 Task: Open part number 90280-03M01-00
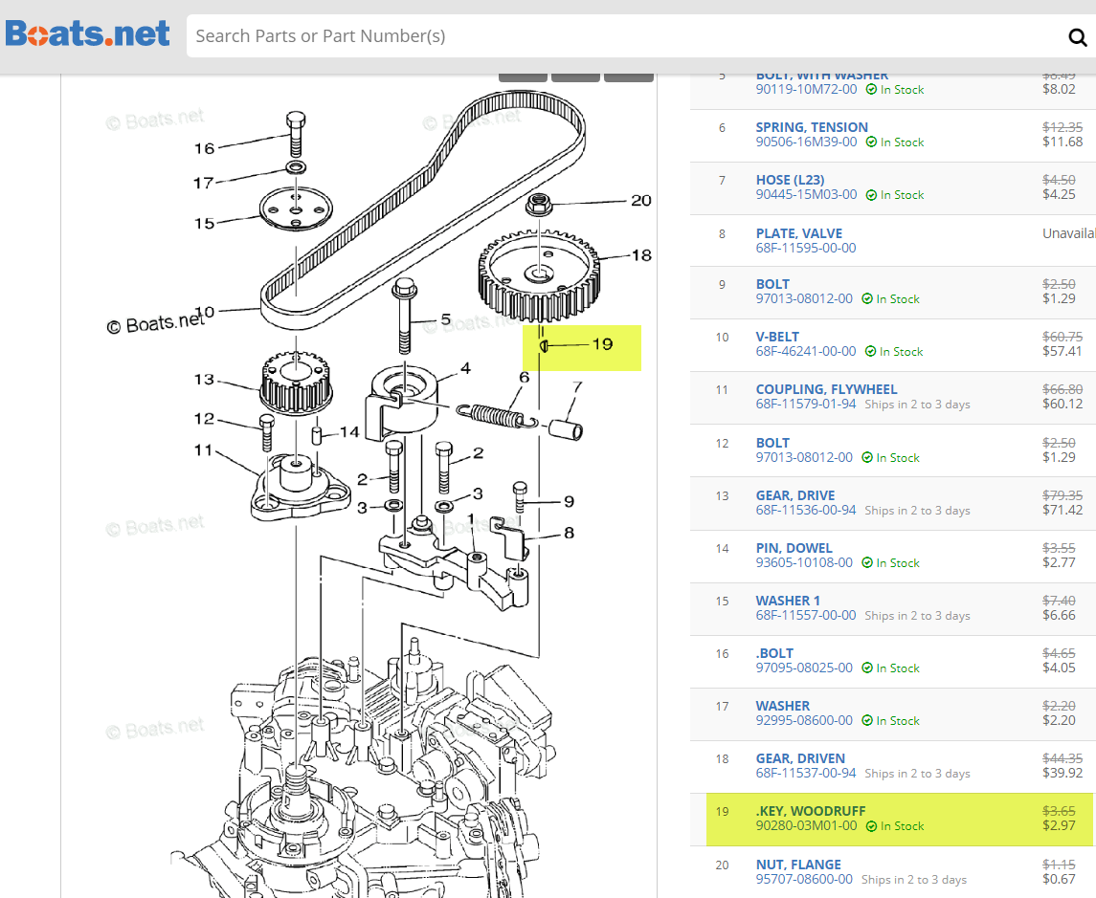pyautogui.click(x=805, y=825)
